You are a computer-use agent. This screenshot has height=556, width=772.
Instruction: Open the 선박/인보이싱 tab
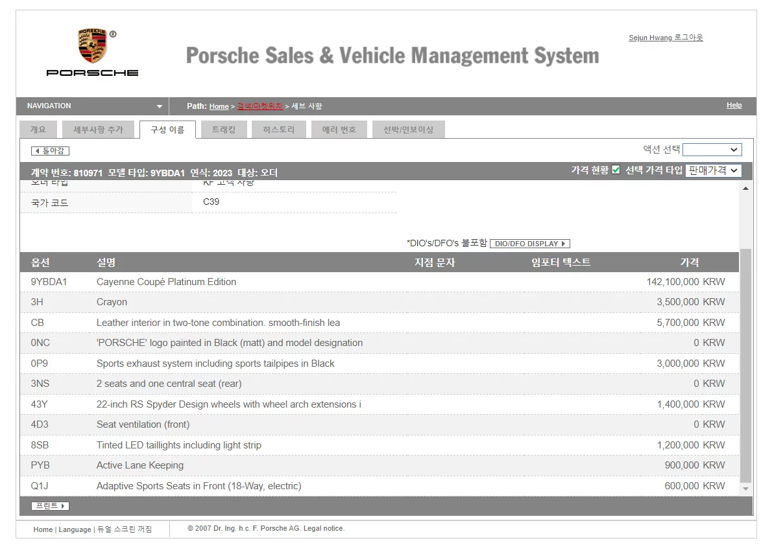pyautogui.click(x=408, y=130)
